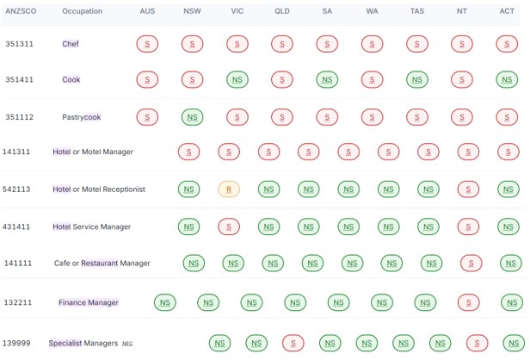This screenshot has height=360, width=530.
Task: Open the Cook occupation link
Action: 71,79
